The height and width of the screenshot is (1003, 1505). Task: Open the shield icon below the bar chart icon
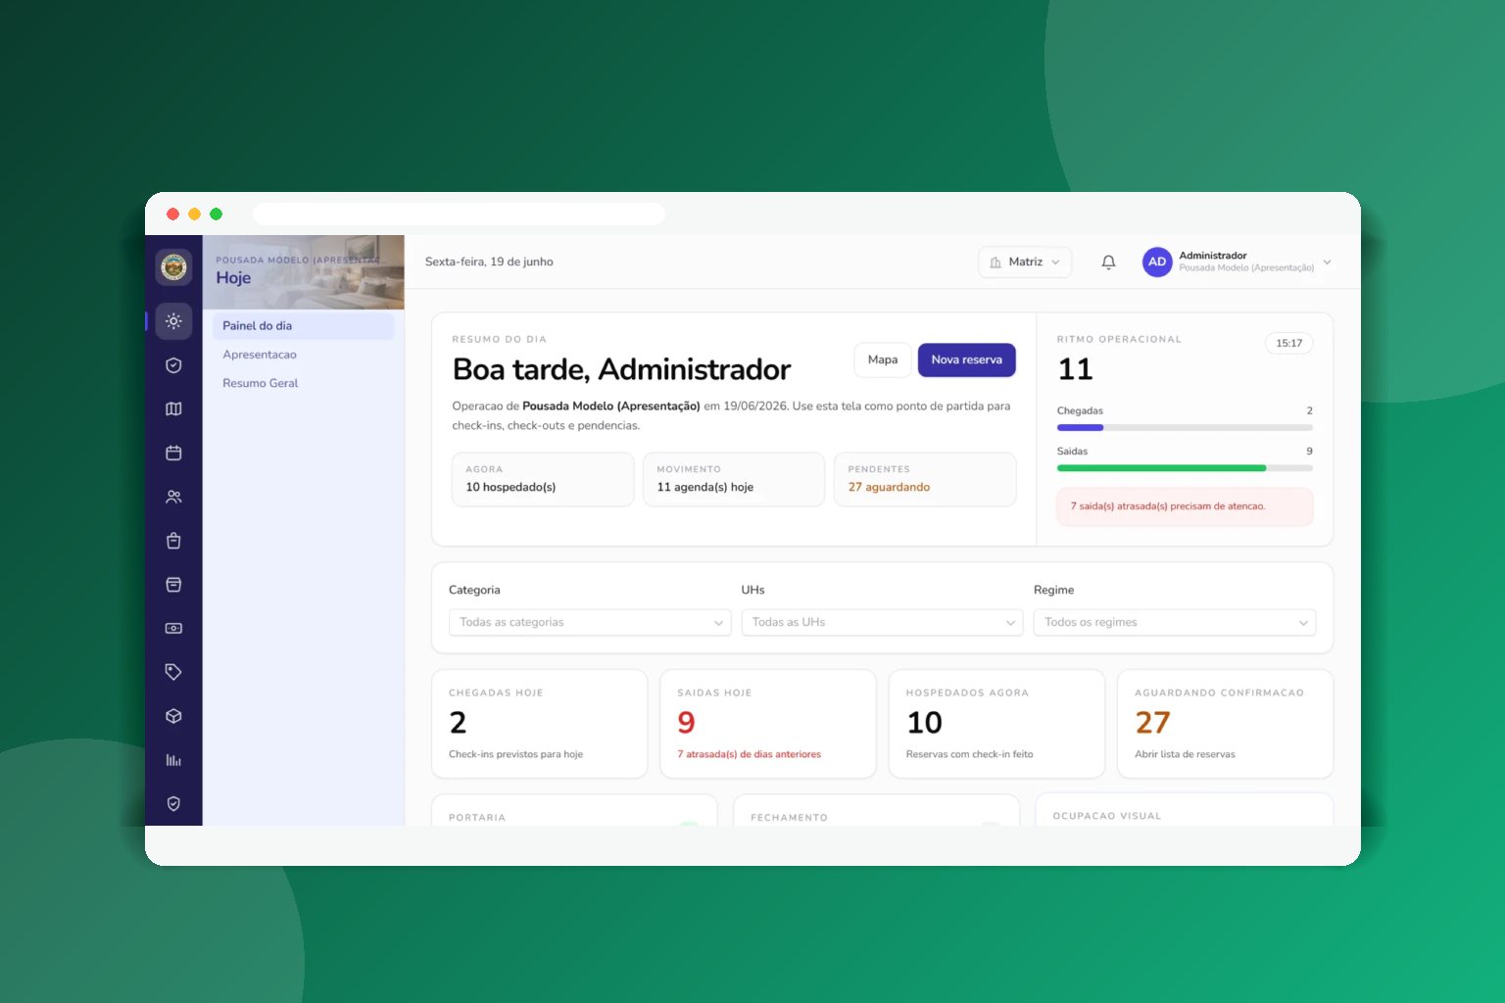tap(173, 803)
